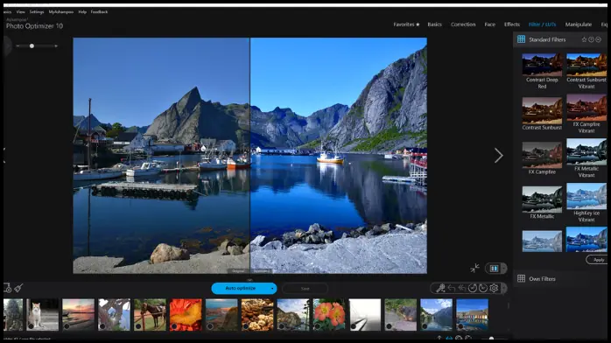Open the Feedback menu

pos(99,12)
